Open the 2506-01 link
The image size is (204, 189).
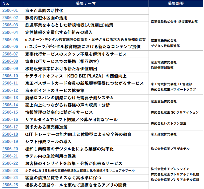(10, 11)
